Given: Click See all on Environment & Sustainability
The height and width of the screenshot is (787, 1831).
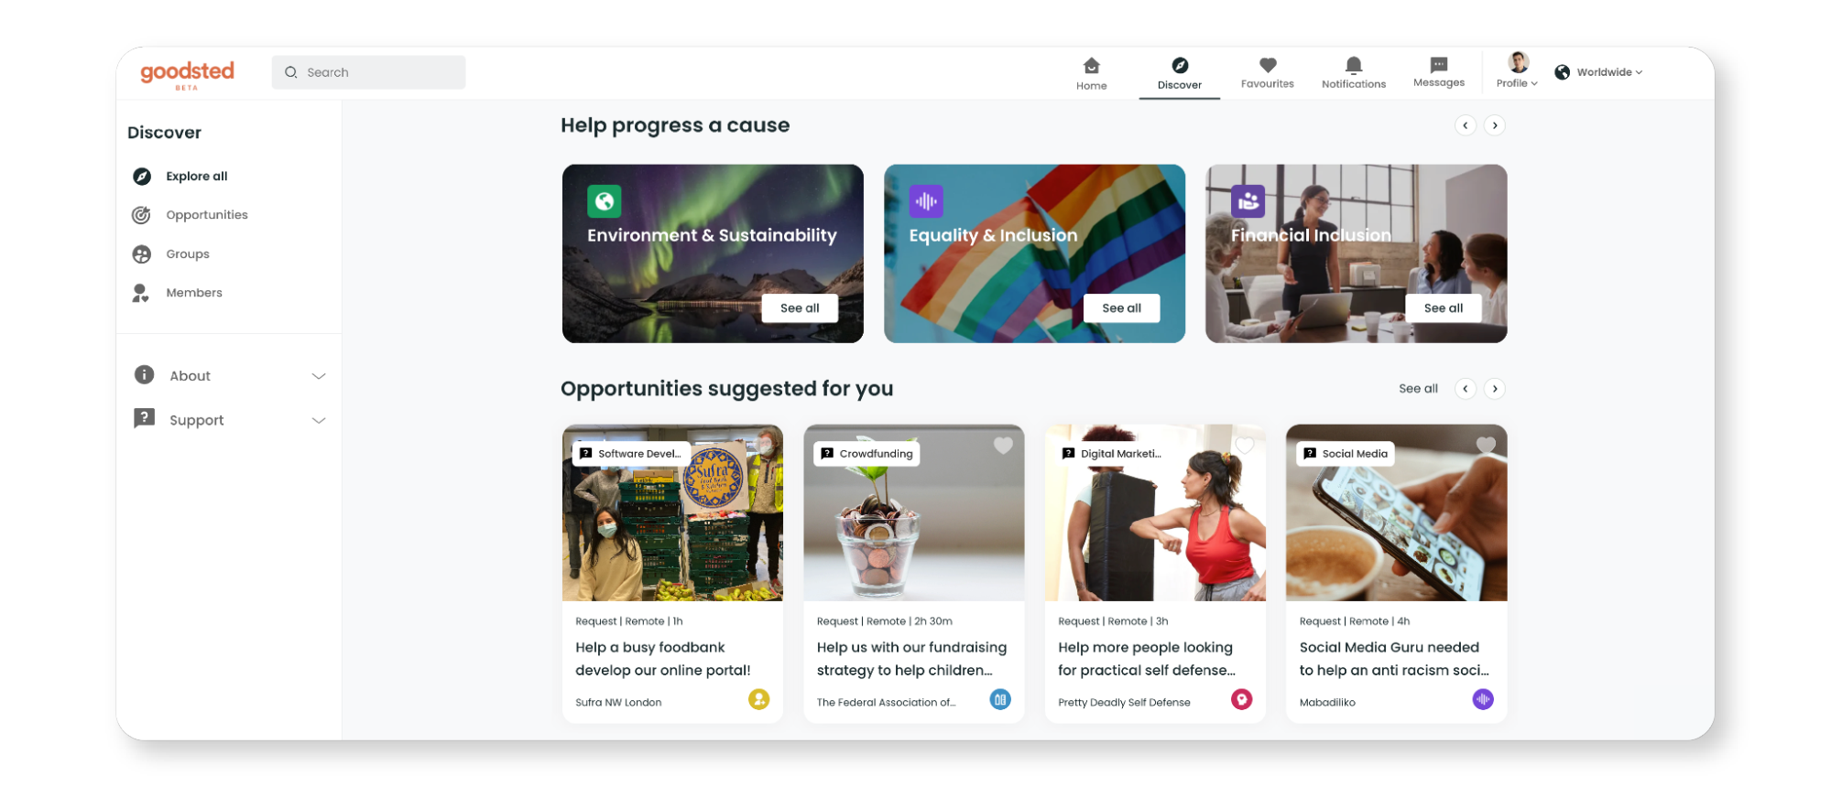Looking at the screenshot, I should coord(800,308).
